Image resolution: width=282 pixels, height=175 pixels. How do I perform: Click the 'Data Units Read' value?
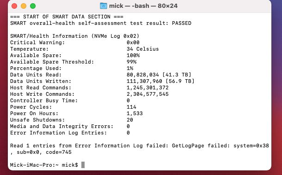coord(159,75)
